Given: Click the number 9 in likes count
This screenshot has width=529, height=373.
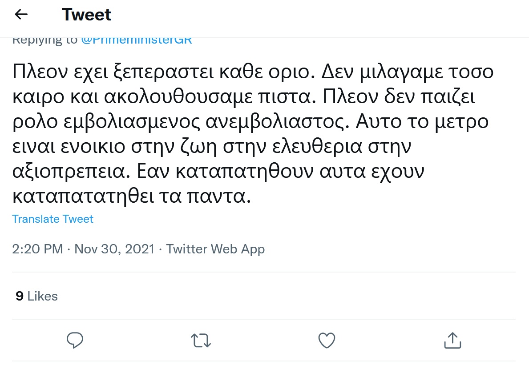Looking at the screenshot, I should [x=20, y=296].
